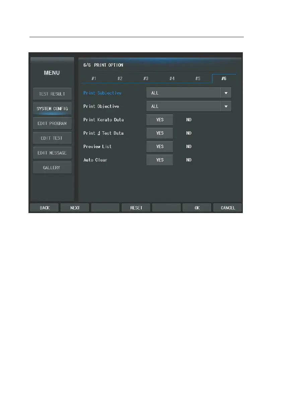Select SYSTEM CONFIG in the menu
The width and height of the screenshot is (281, 399).
tap(52, 109)
